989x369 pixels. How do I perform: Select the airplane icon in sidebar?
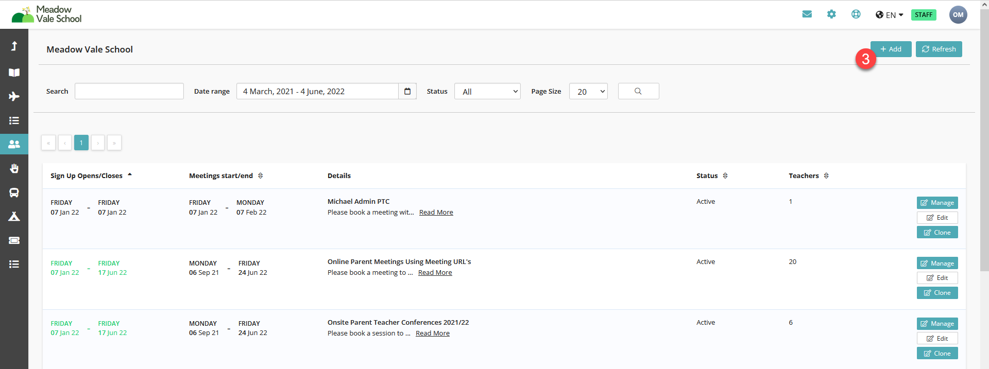coord(14,96)
